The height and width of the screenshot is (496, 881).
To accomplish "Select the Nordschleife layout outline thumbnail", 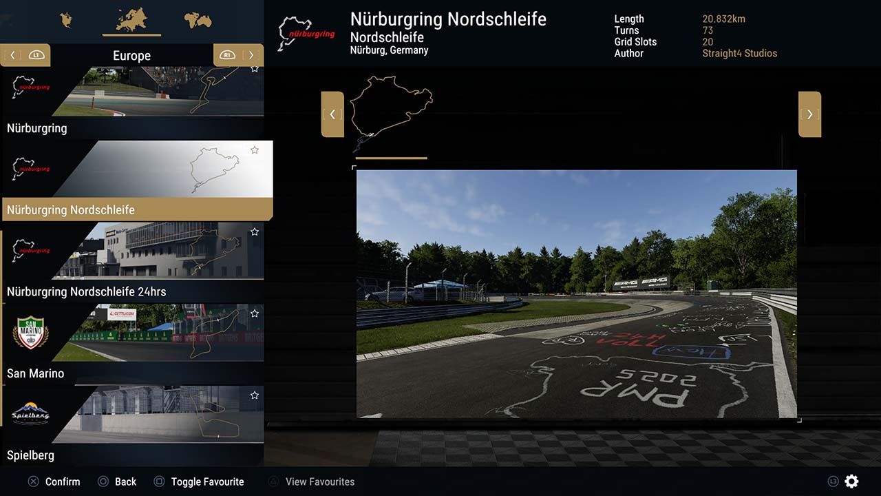I will pos(391,114).
